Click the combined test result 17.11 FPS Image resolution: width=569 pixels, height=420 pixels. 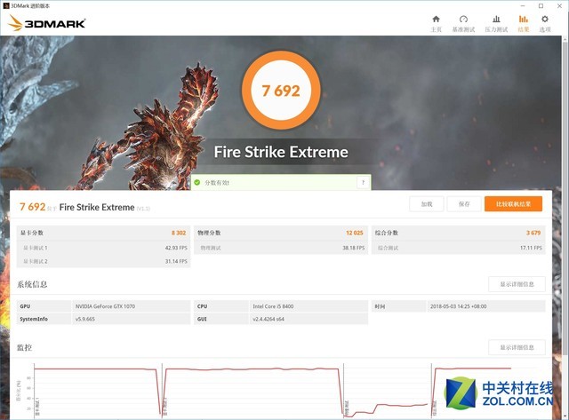point(531,248)
